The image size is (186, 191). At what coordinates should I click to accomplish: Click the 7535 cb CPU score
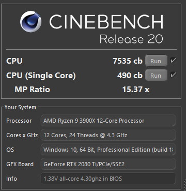pyautogui.click(x=128, y=61)
